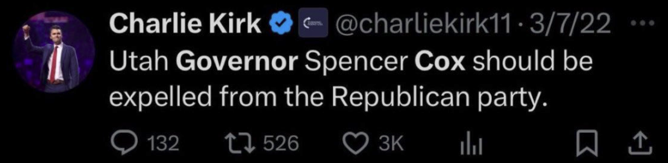
Task: Click the 132 replies count
Action: coord(164,143)
